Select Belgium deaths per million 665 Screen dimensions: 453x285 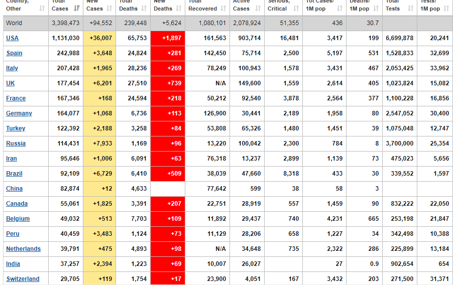tap(373, 219)
